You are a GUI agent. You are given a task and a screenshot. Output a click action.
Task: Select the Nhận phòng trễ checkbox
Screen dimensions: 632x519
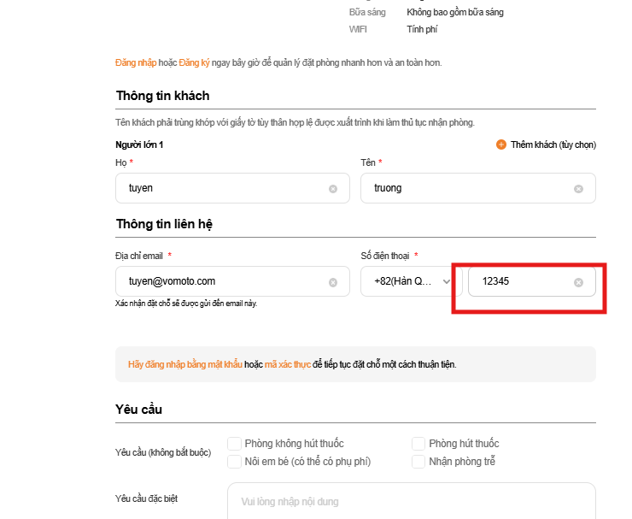(x=418, y=462)
